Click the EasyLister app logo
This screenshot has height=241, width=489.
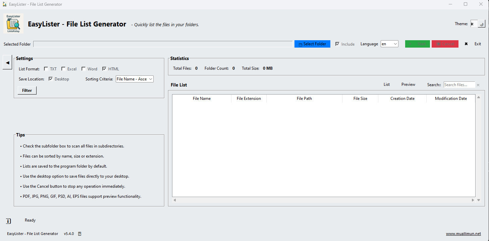13,23
